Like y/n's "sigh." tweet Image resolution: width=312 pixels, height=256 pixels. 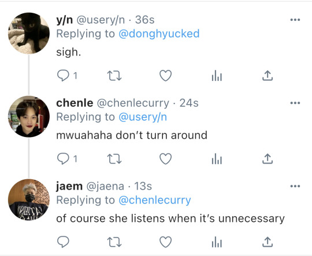click(x=166, y=76)
